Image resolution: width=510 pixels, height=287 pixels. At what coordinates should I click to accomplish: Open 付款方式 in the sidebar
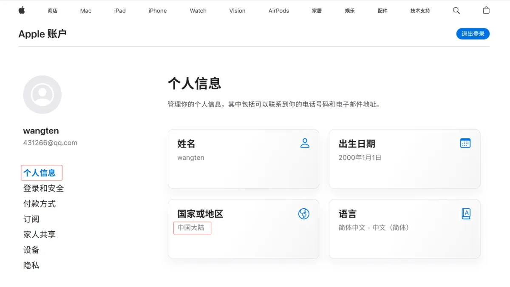click(40, 204)
